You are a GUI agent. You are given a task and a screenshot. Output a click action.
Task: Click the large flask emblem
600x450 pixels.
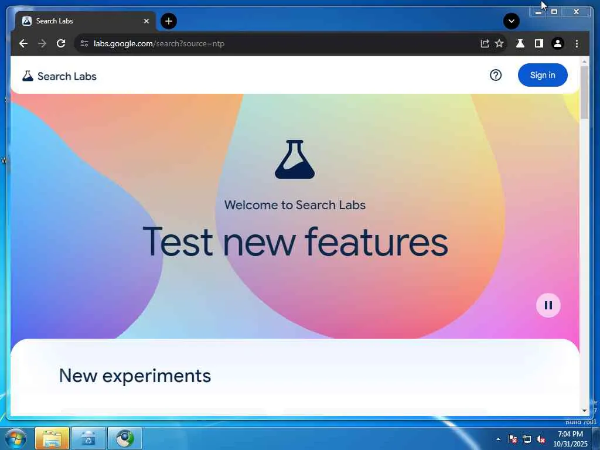[295, 159]
